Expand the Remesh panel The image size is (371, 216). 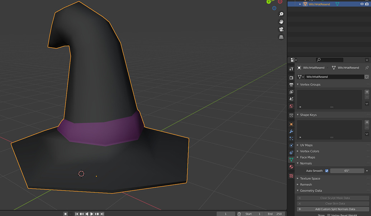point(298,184)
